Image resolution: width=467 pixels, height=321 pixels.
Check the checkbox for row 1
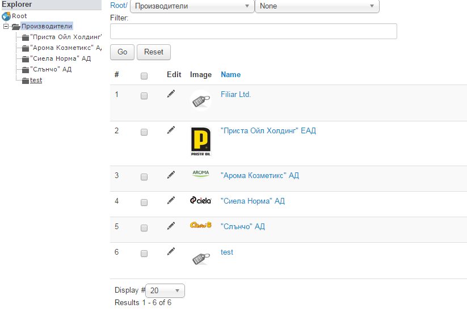[x=144, y=96]
